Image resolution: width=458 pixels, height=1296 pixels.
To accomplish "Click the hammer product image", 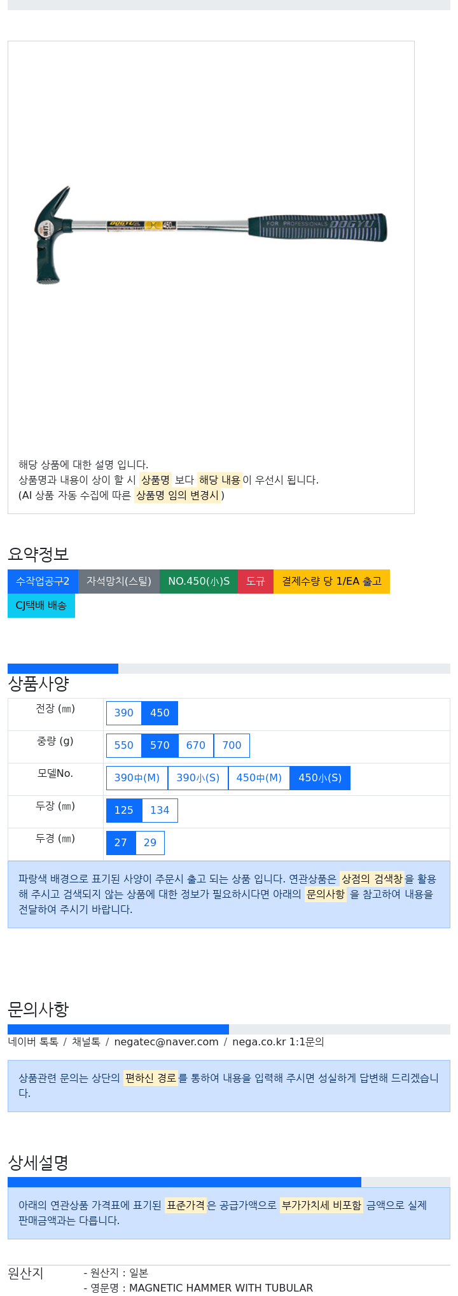I will [x=211, y=235].
